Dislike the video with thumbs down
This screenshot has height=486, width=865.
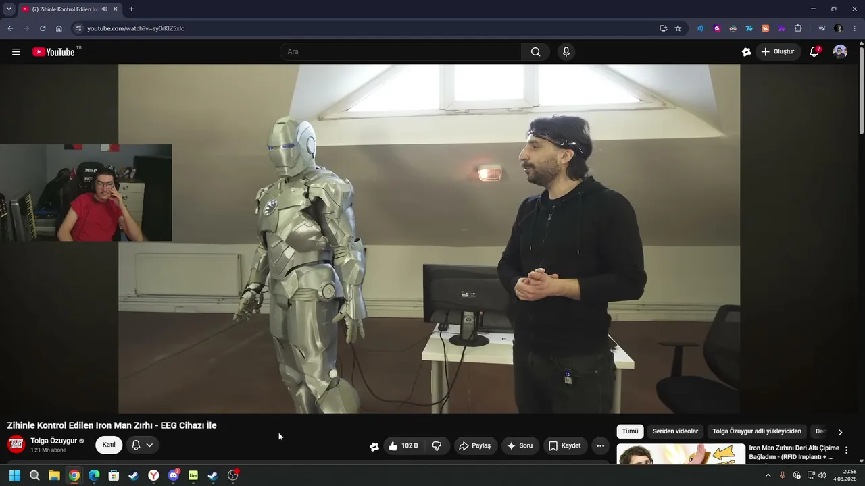437,446
